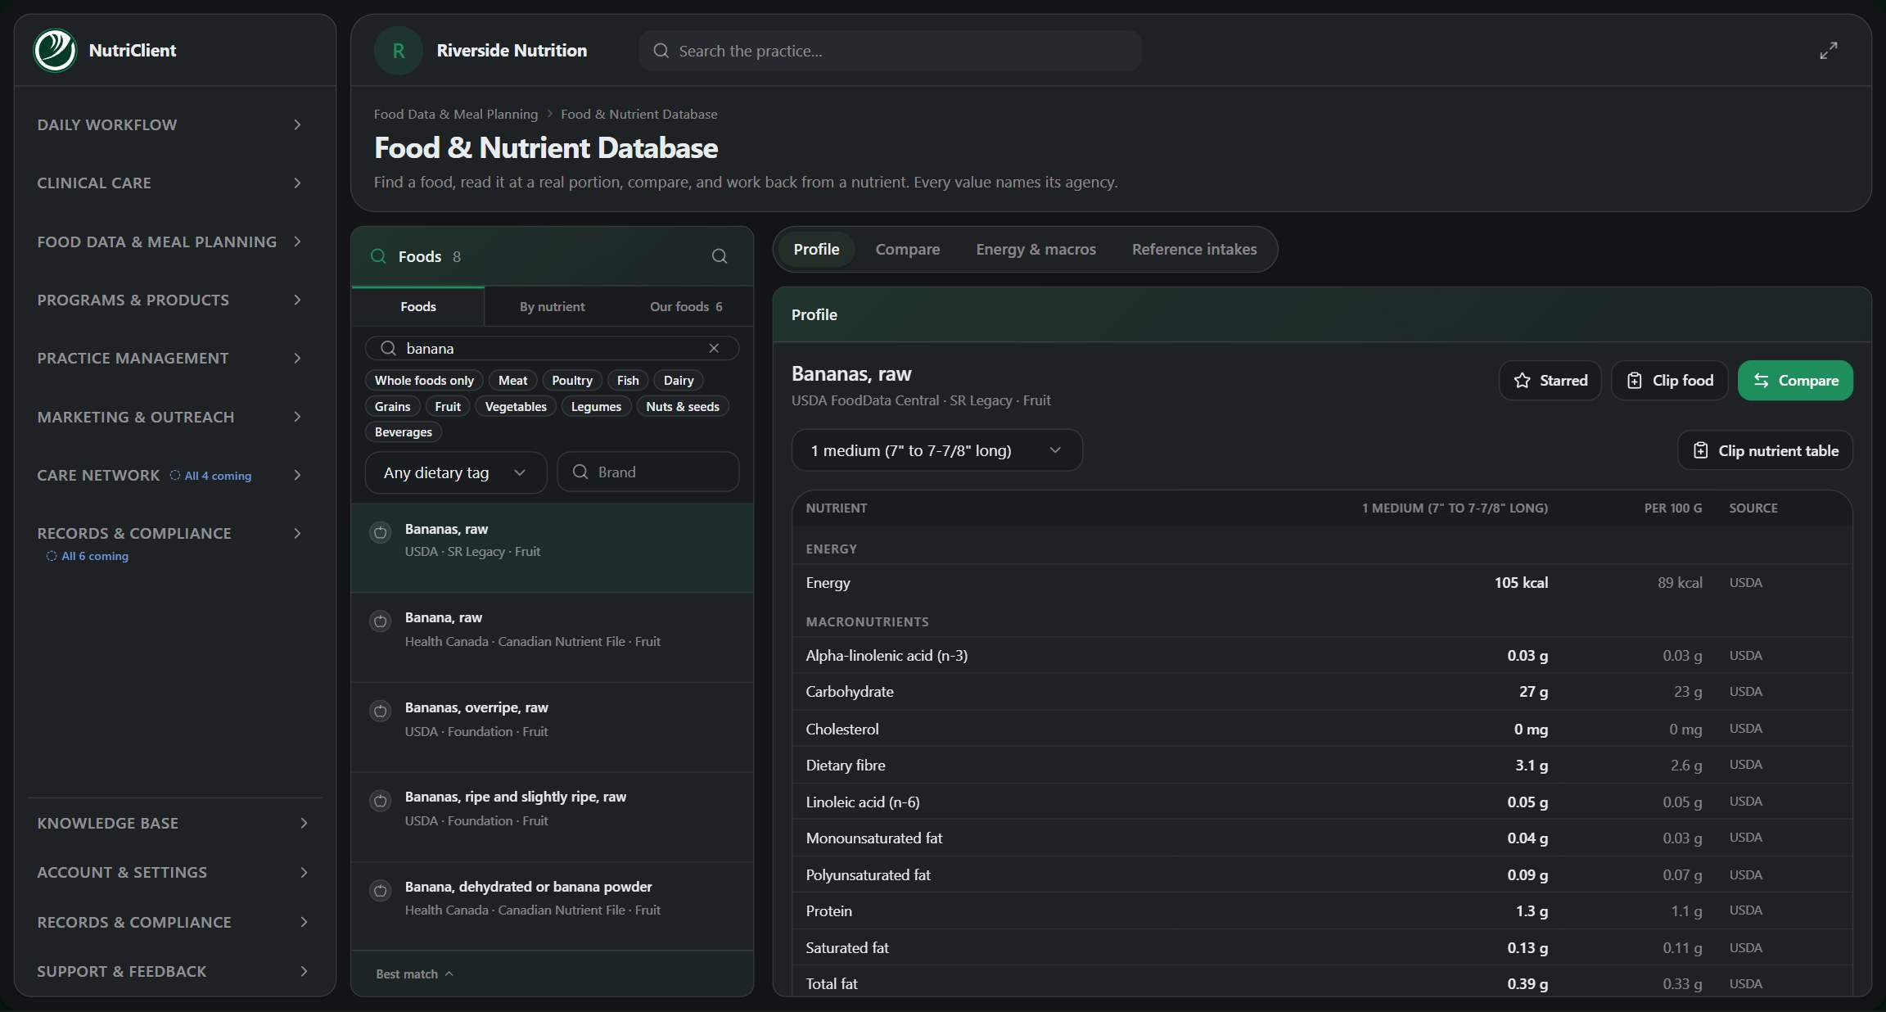
Task: Expand the Care Network sidebar section
Action: [170, 475]
